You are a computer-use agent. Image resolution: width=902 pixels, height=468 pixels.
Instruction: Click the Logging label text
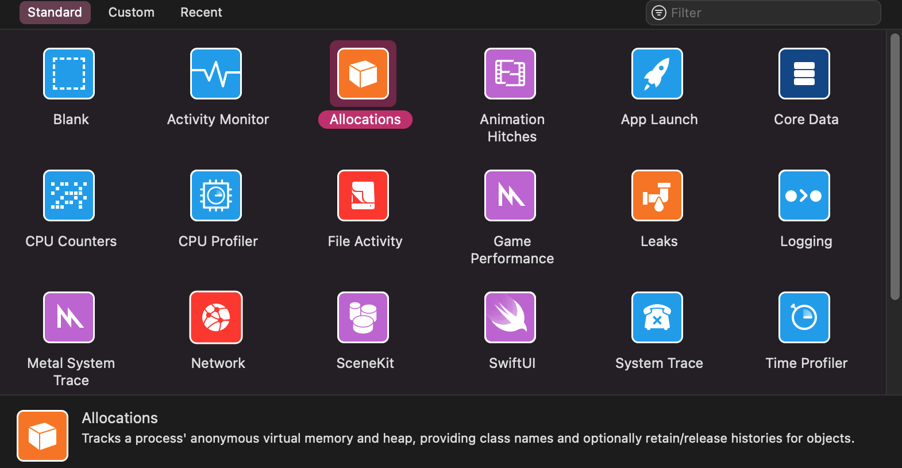807,242
